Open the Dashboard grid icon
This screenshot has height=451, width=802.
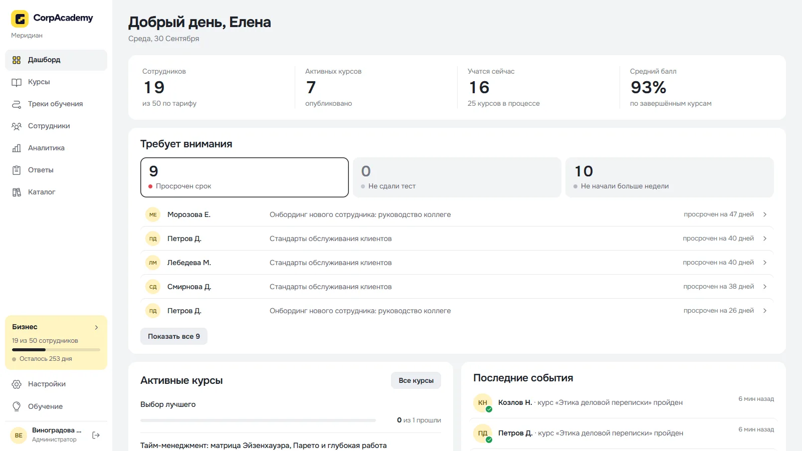17,60
